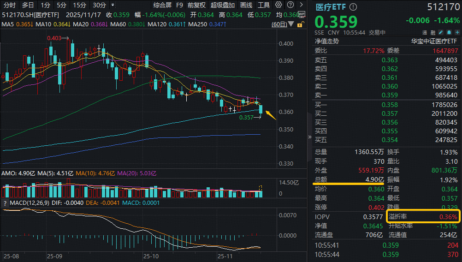Click the help question mark icon
The height and width of the screenshot is (262, 462).
click(290, 5)
